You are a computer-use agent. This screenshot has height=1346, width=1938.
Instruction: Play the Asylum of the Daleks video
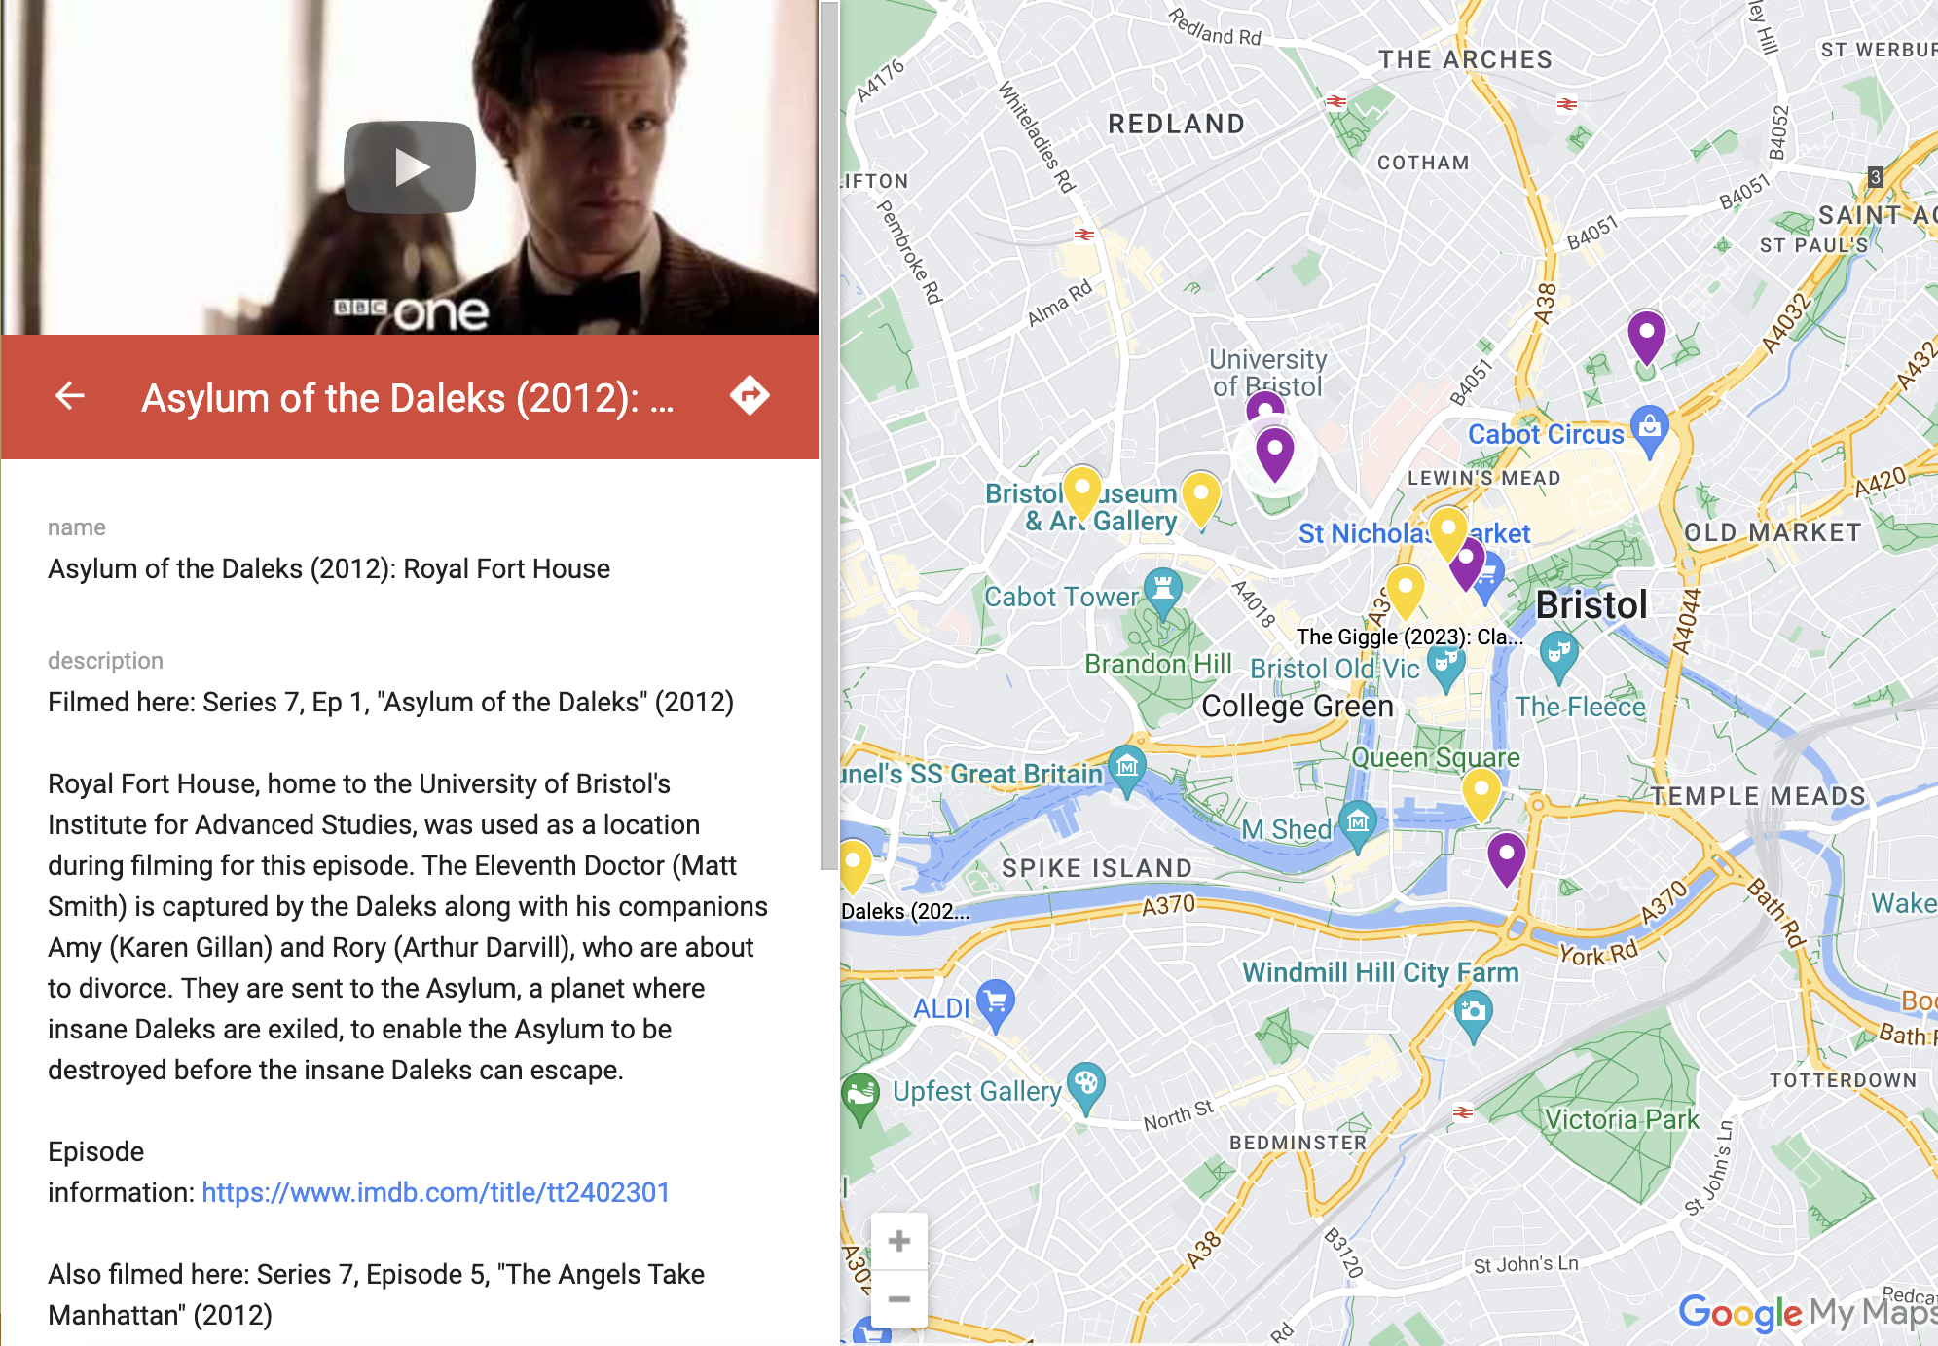pos(410,167)
